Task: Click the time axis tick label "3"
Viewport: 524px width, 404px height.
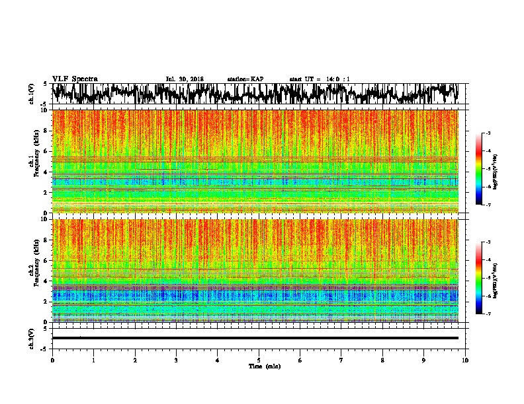Action: click(x=176, y=360)
